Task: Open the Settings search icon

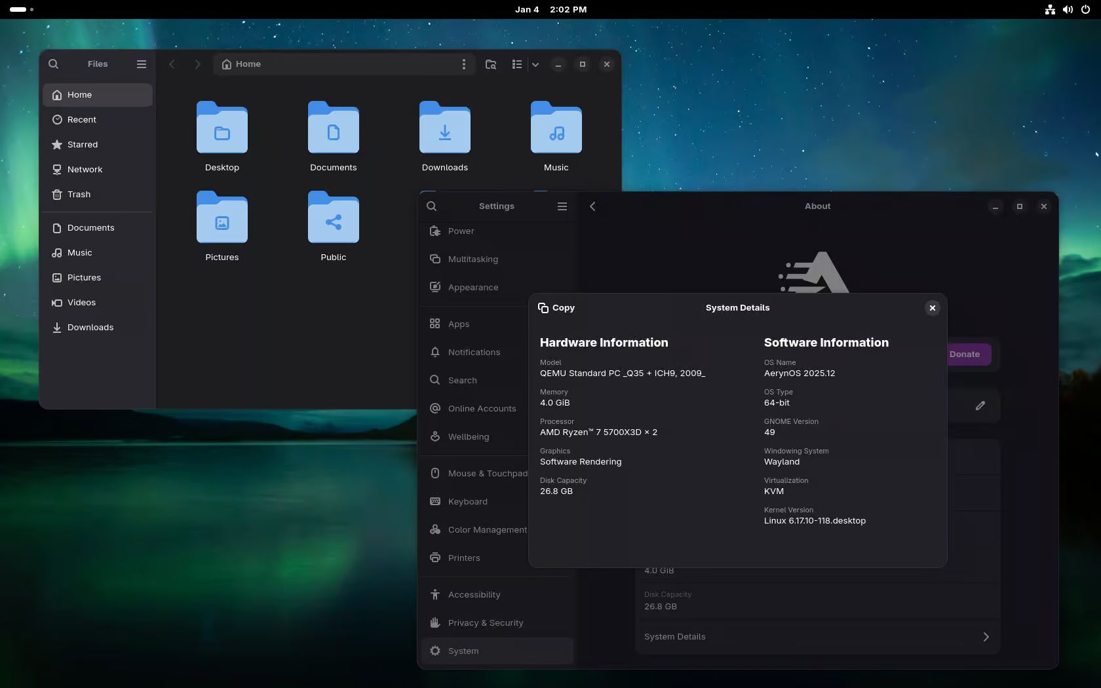Action: [x=431, y=206]
